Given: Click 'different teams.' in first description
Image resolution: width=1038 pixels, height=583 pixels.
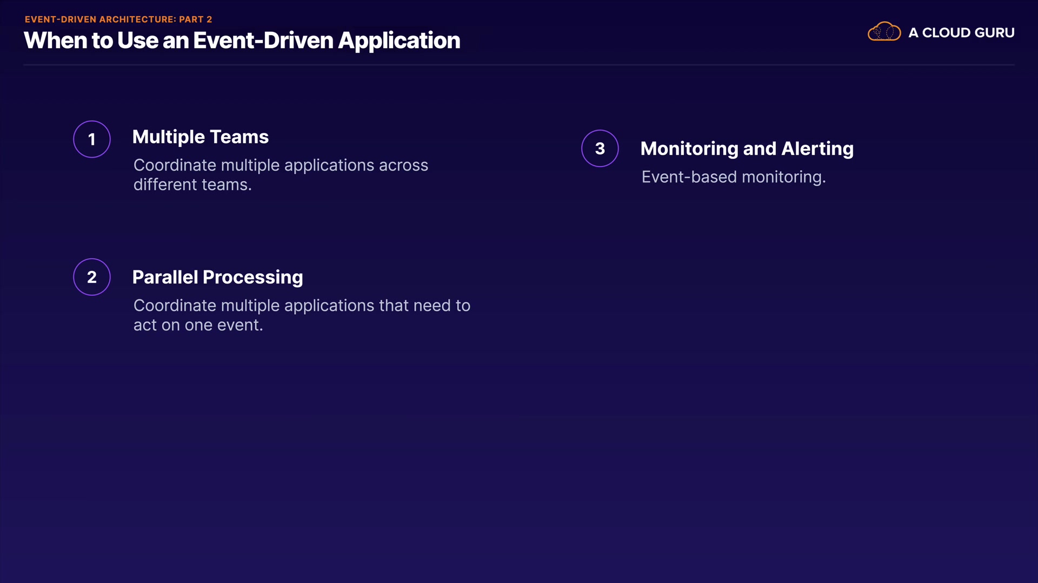Looking at the screenshot, I should [x=192, y=185].
